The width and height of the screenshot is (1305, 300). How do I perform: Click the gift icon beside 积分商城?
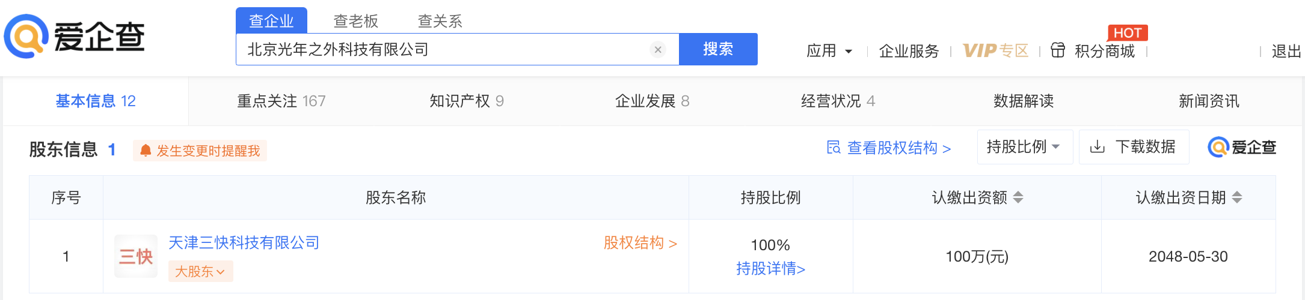click(1058, 50)
